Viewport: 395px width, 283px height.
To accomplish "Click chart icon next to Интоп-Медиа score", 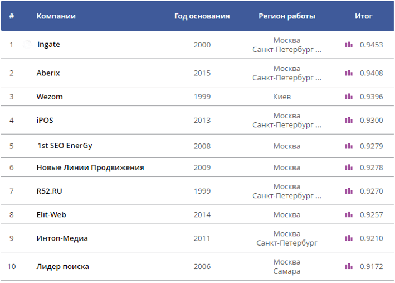I will (x=349, y=238).
